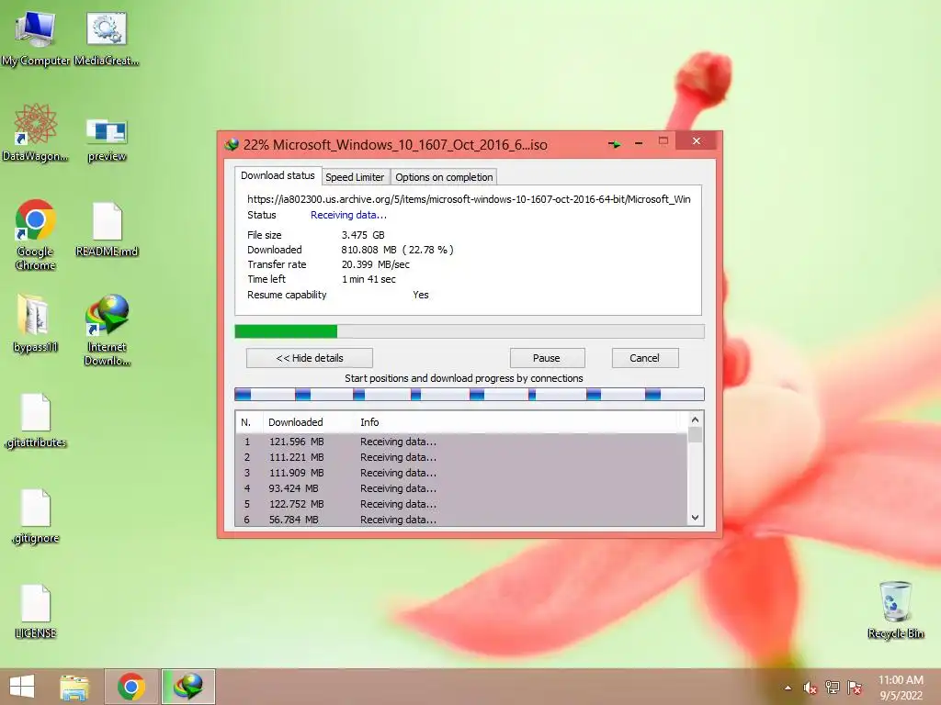The width and height of the screenshot is (941, 705).
Task: Show hidden system tray icons
Action: 788,688
